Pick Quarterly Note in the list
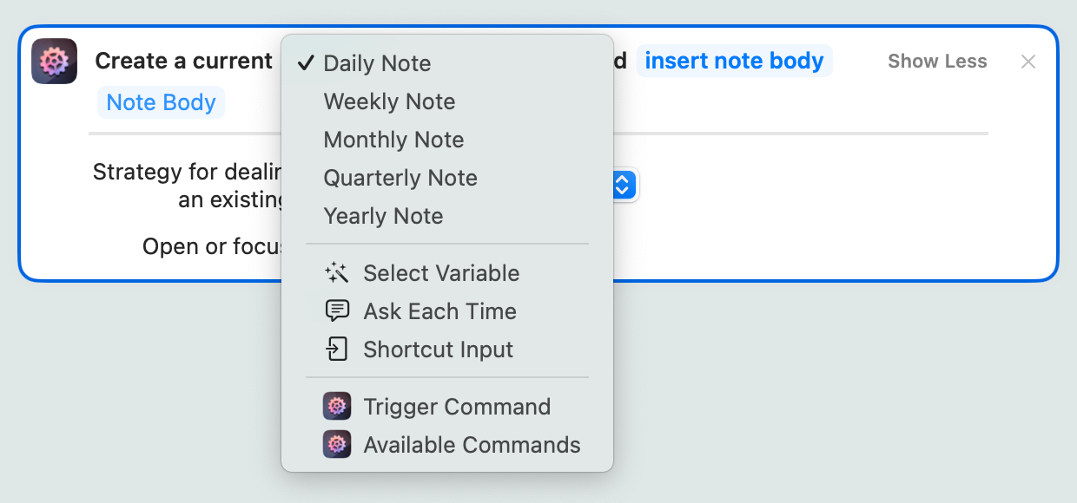 point(400,178)
